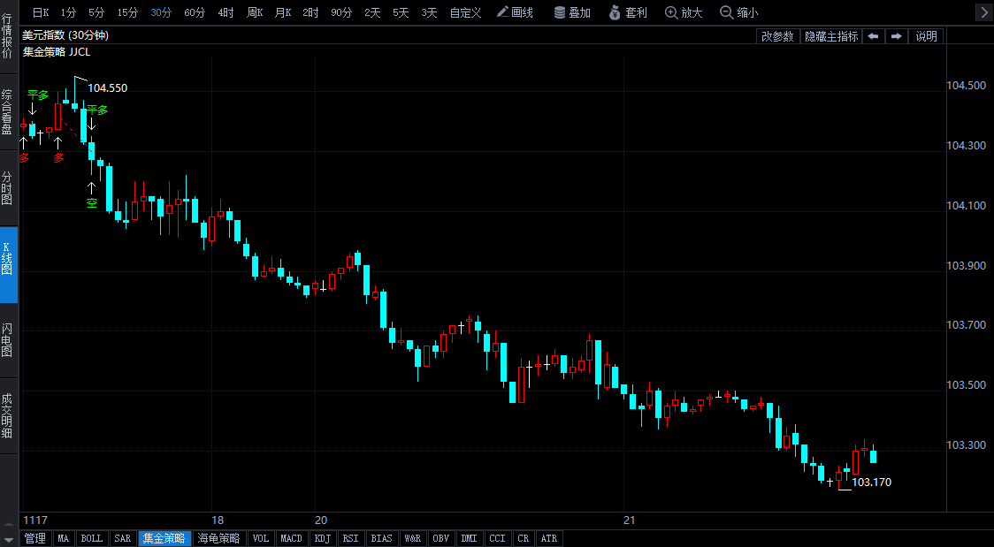This screenshot has height=547, width=994.
Task: Select the 集金策略 strategy tab
Action: (x=164, y=538)
